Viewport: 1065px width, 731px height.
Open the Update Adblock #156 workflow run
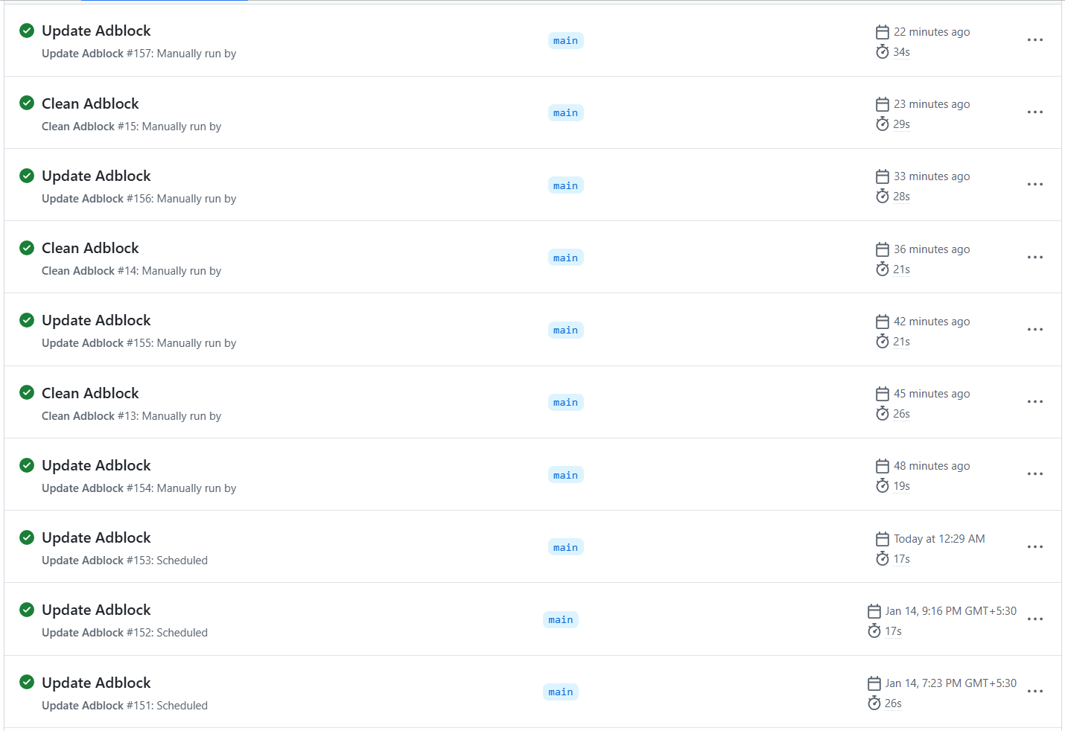(96, 176)
